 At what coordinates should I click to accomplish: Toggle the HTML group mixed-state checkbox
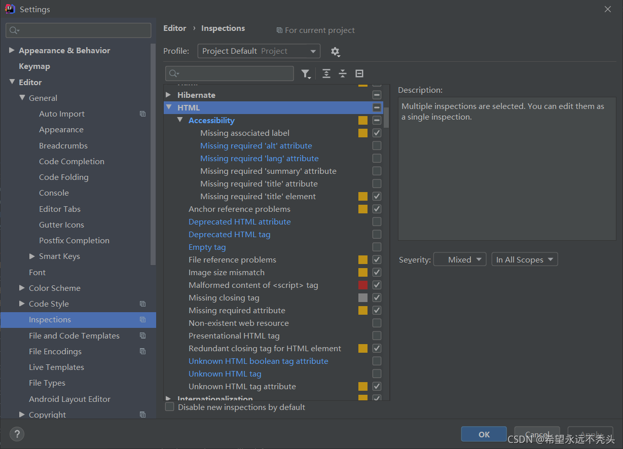tap(377, 107)
